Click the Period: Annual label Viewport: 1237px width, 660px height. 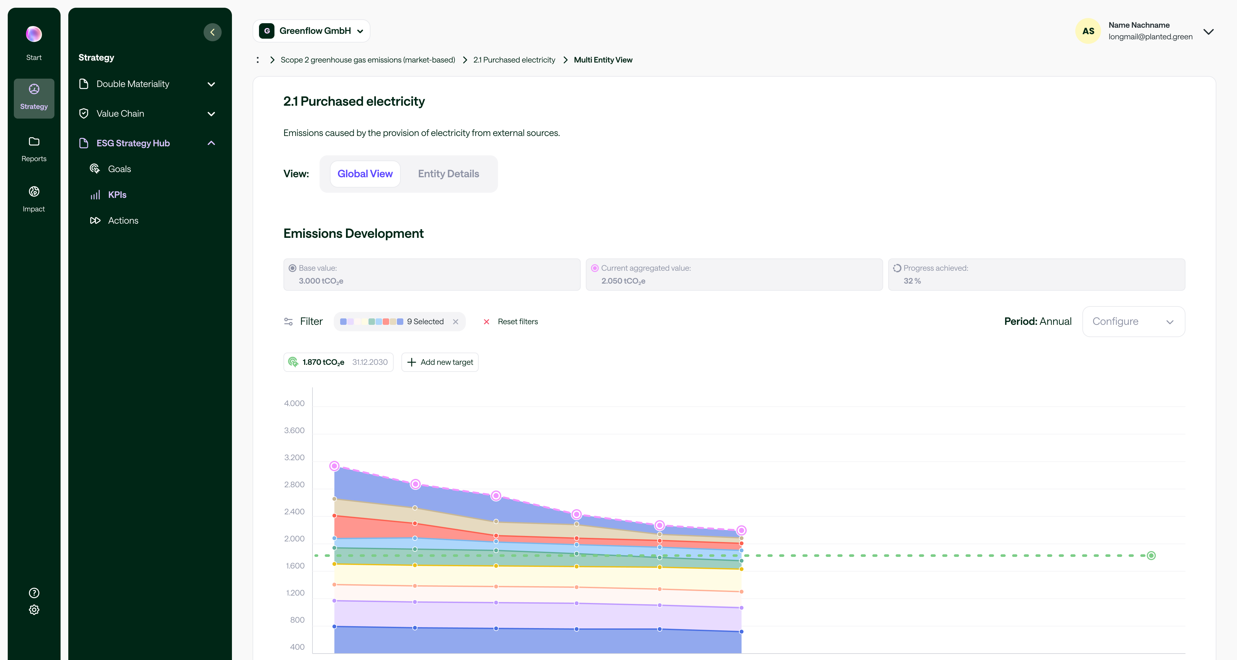pyautogui.click(x=1038, y=321)
